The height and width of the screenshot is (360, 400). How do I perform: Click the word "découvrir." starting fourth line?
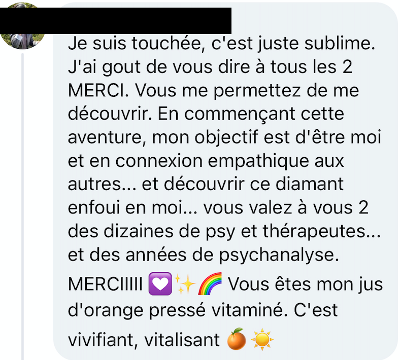110,114
